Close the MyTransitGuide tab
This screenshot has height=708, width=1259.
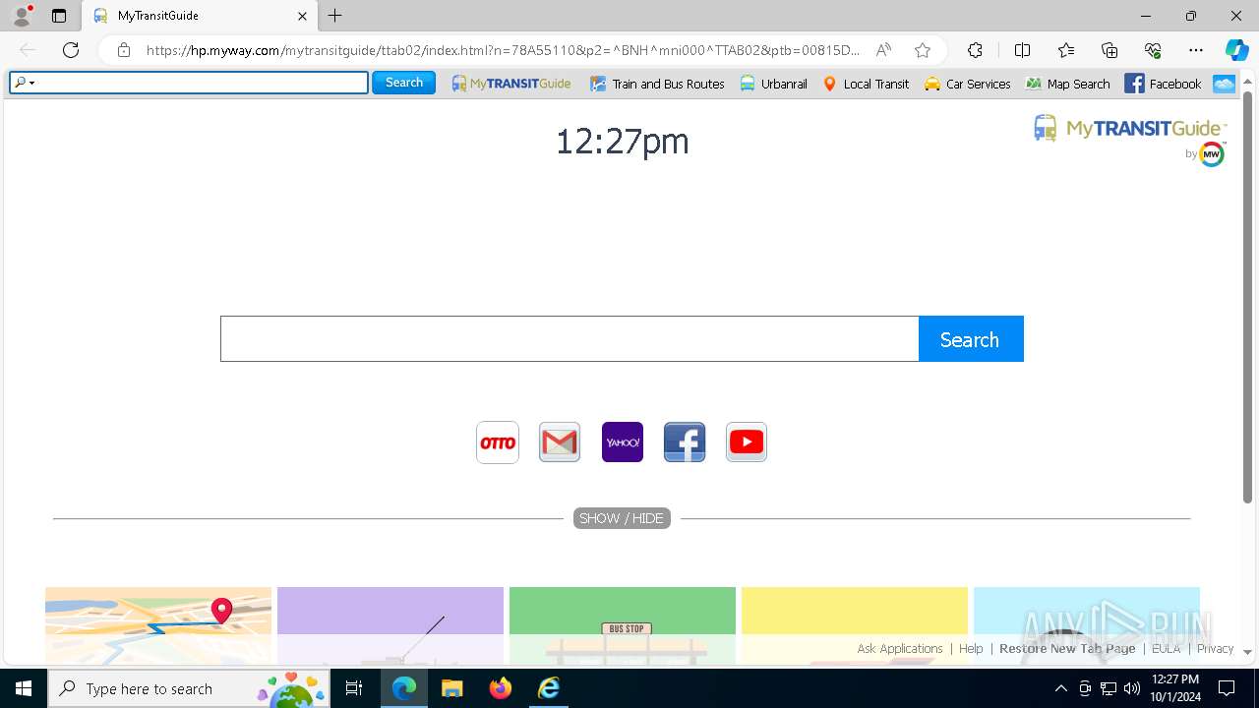click(302, 16)
